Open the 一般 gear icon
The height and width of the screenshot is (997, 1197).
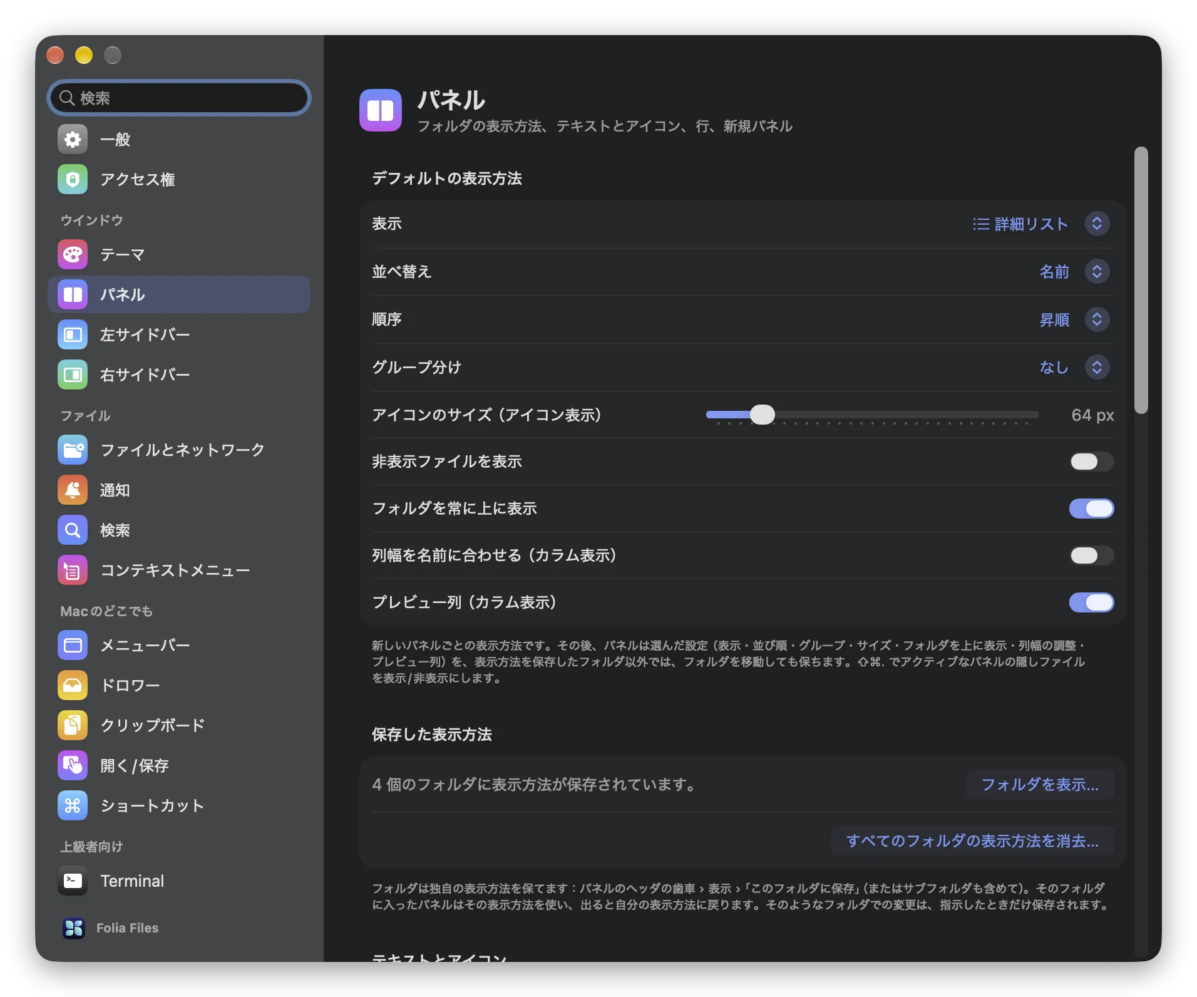coord(73,139)
